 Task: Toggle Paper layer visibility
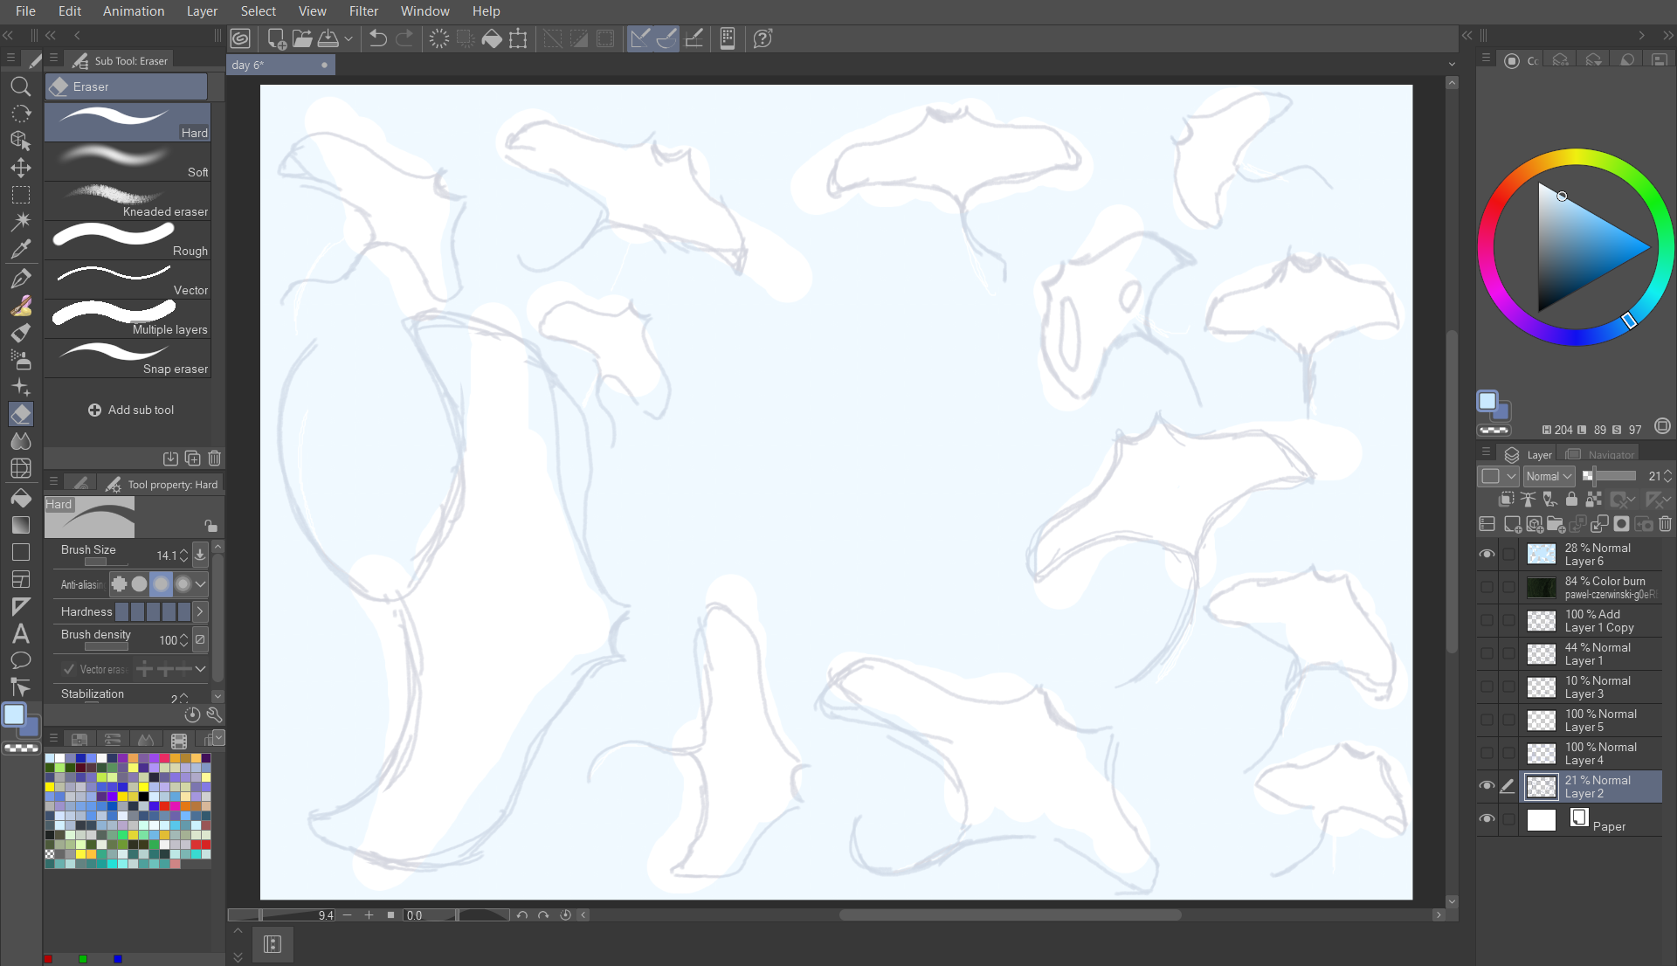pos(1487,819)
